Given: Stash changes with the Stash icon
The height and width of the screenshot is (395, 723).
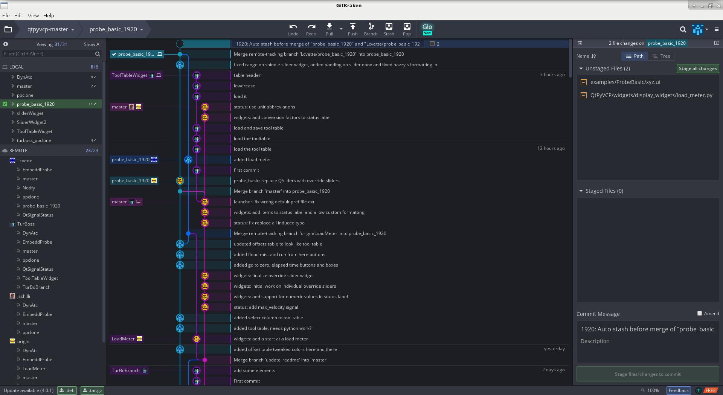Looking at the screenshot, I should (389, 29).
